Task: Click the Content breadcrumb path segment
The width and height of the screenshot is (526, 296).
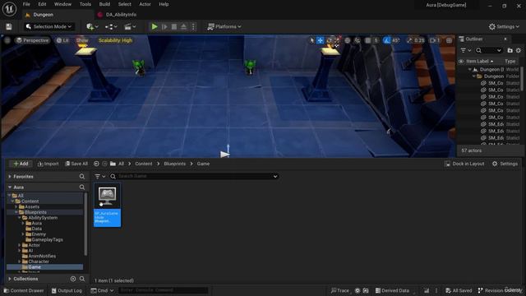Action: [x=144, y=164]
